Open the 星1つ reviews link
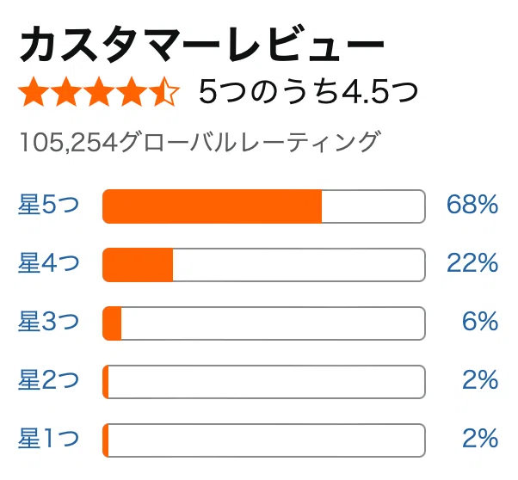Viewport: 518px width, 480px height. pos(48,439)
